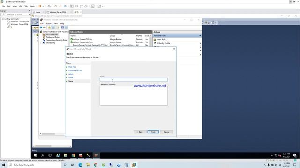Pause the virtual machine from VMware toolbar
The height and width of the screenshot is (168, 300).
click(x=40, y=6)
